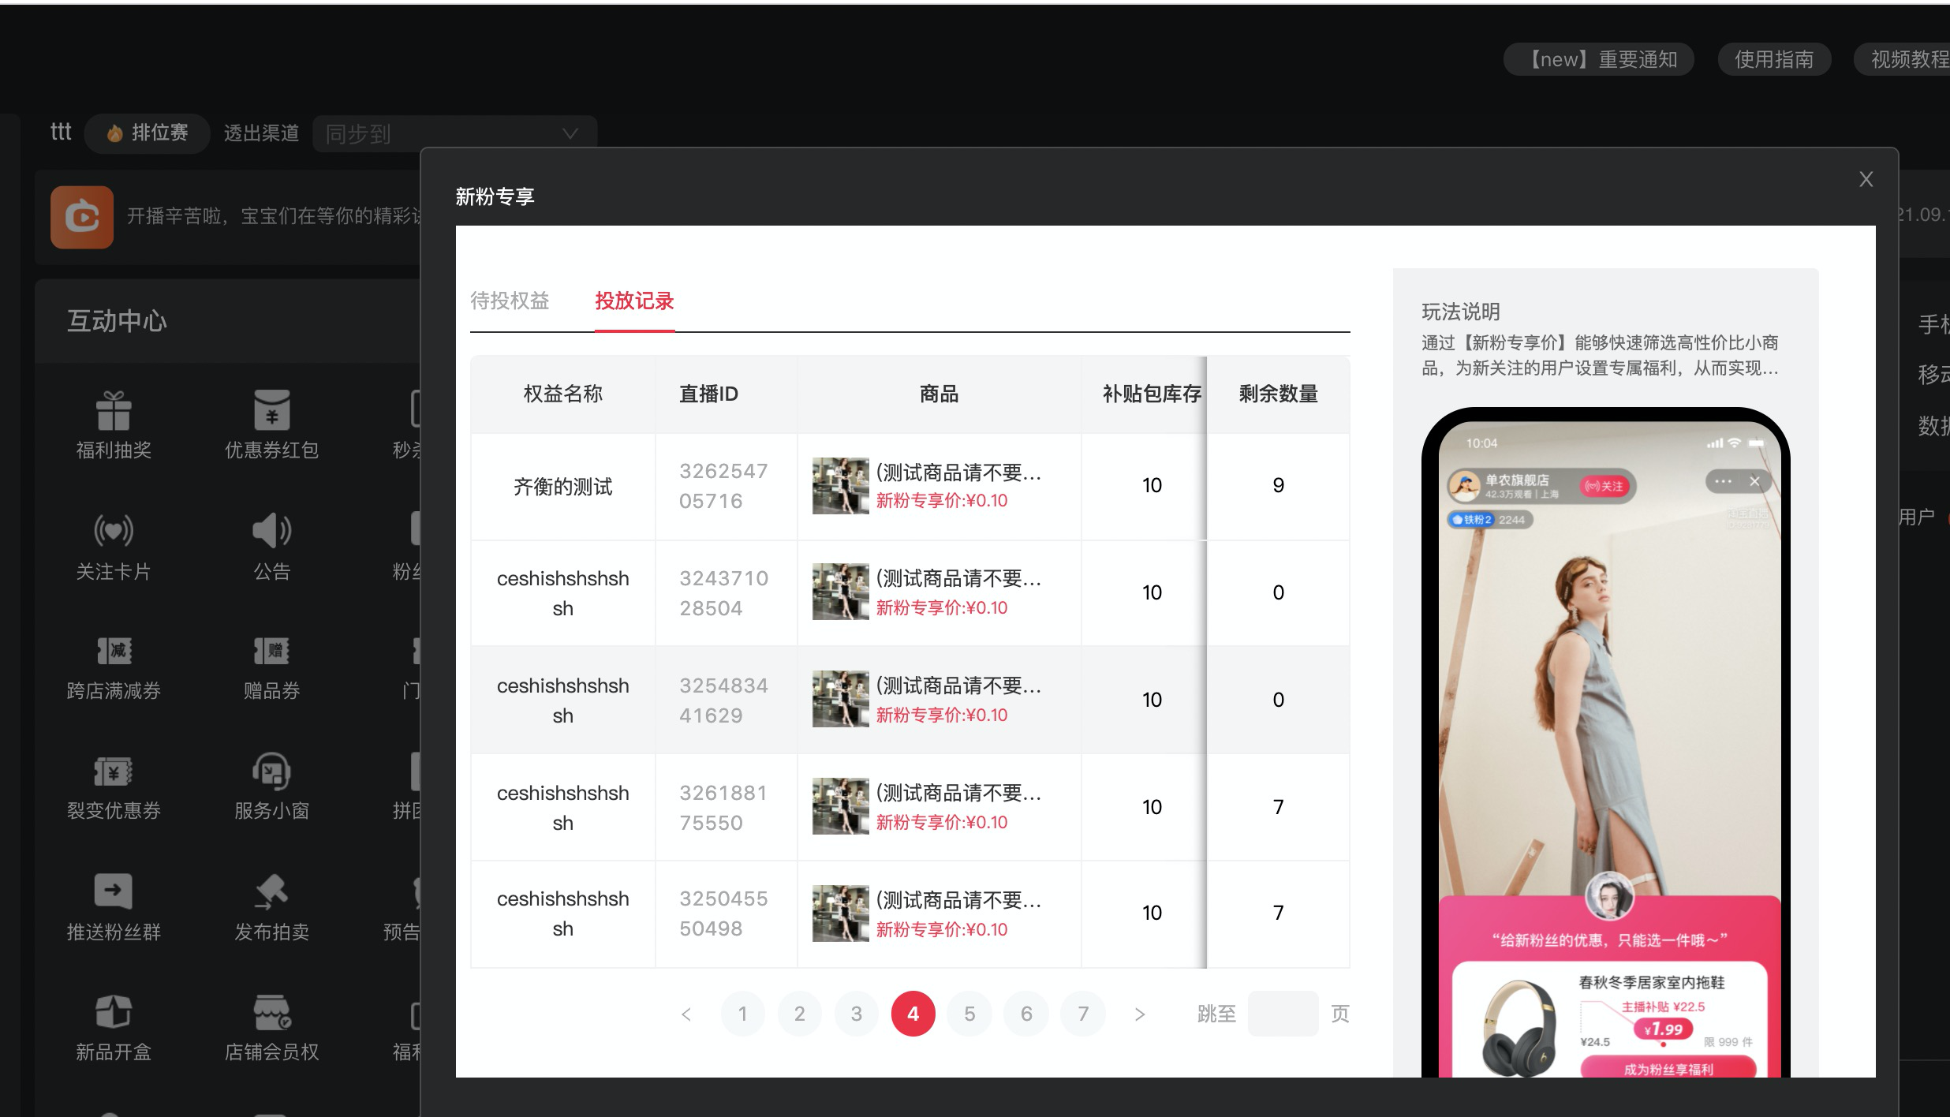
Task: Open the 店铺会员权 shop icon
Action: (272, 1012)
